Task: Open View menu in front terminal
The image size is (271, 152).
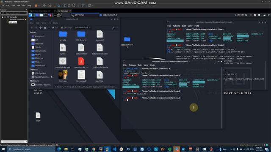Action: [x=146, y=65]
